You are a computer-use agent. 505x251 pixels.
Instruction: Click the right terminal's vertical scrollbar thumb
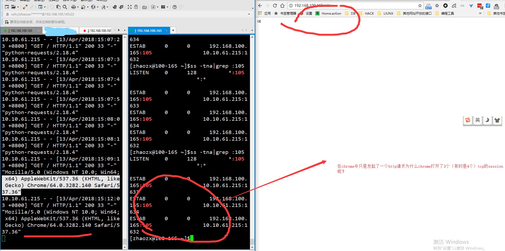point(252,242)
